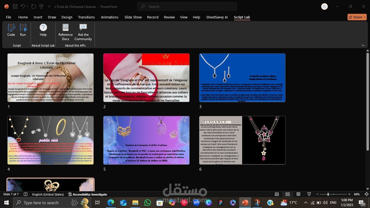This screenshot has height=208, width=370.
Task: Open the View tab
Action: (x=184, y=17)
